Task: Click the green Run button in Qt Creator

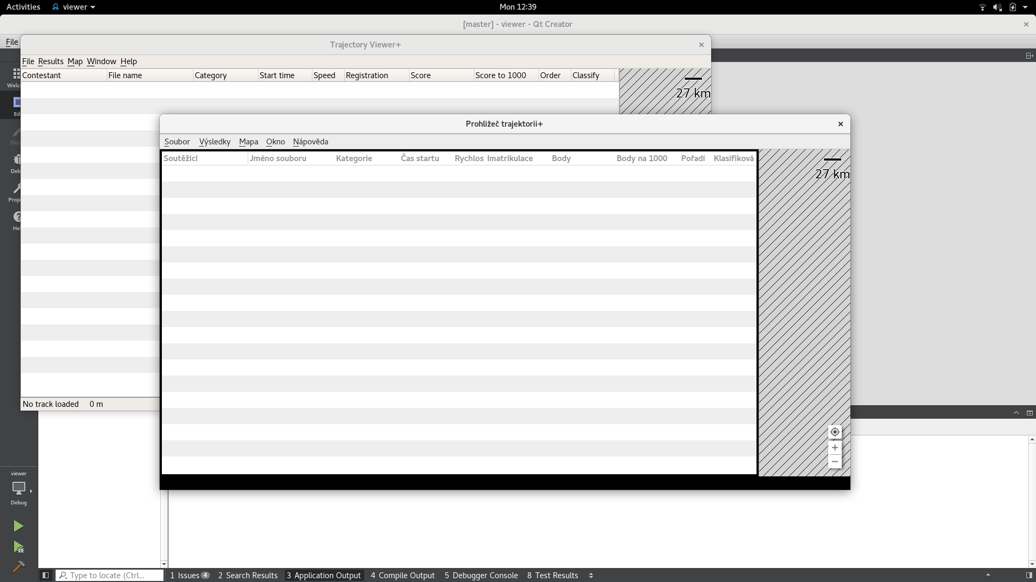Action: (18, 526)
